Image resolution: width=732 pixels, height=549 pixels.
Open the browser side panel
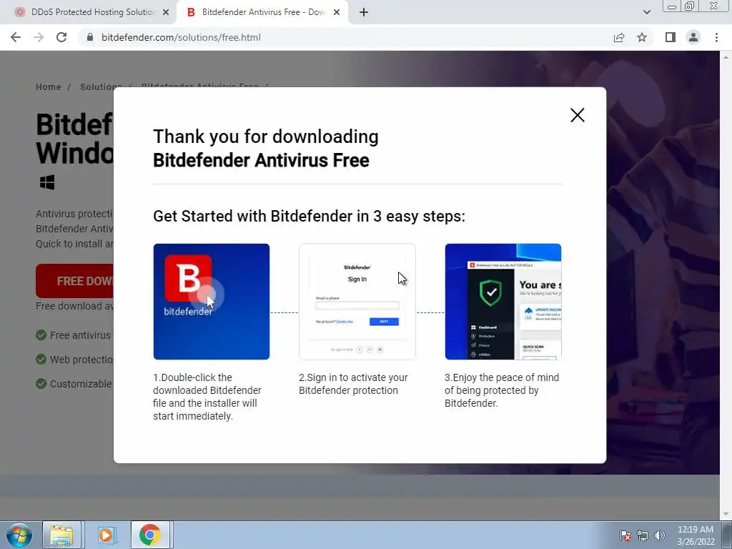671,37
